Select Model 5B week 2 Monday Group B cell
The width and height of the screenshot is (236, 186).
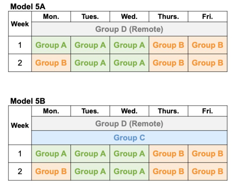click(51, 171)
